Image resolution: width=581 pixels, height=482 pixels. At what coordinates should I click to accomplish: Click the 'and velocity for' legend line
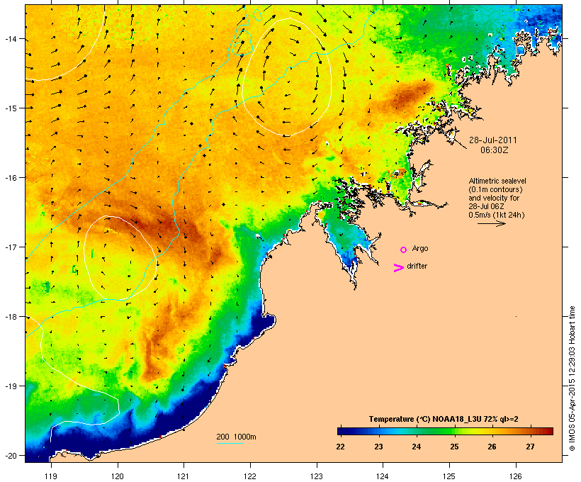click(x=494, y=198)
